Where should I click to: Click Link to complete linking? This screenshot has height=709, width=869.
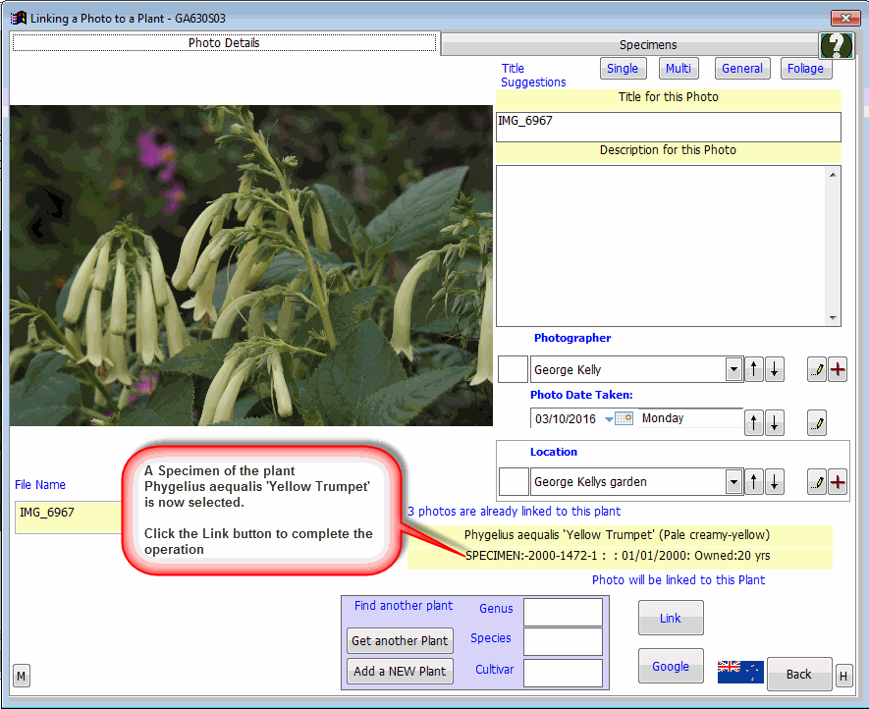(x=671, y=618)
